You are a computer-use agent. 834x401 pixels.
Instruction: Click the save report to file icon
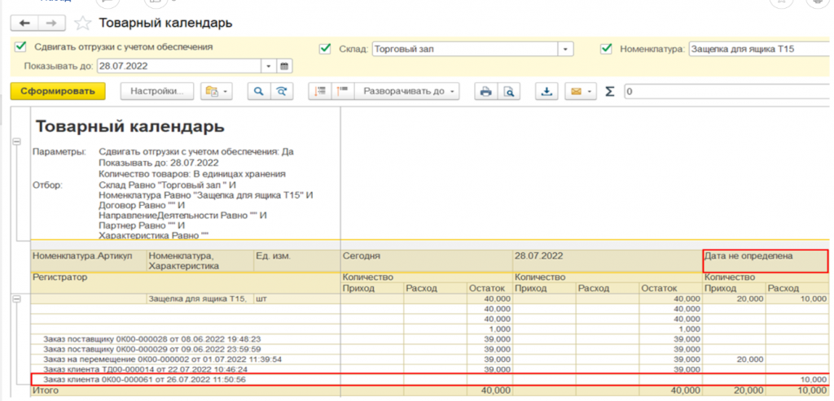pyautogui.click(x=548, y=91)
